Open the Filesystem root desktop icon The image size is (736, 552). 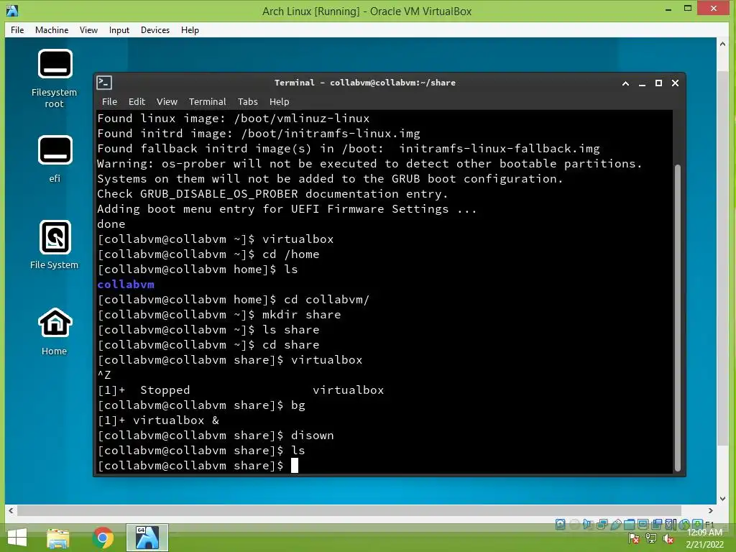coord(55,78)
